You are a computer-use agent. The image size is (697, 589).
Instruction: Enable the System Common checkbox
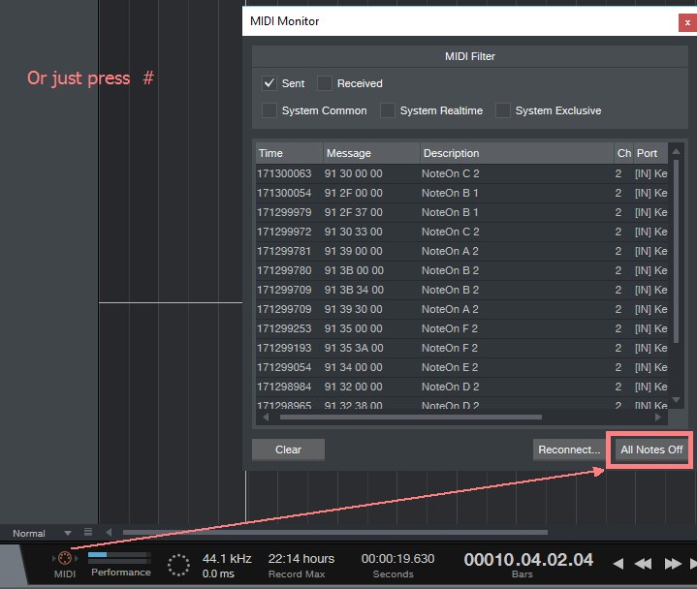click(x=269, y=110)
